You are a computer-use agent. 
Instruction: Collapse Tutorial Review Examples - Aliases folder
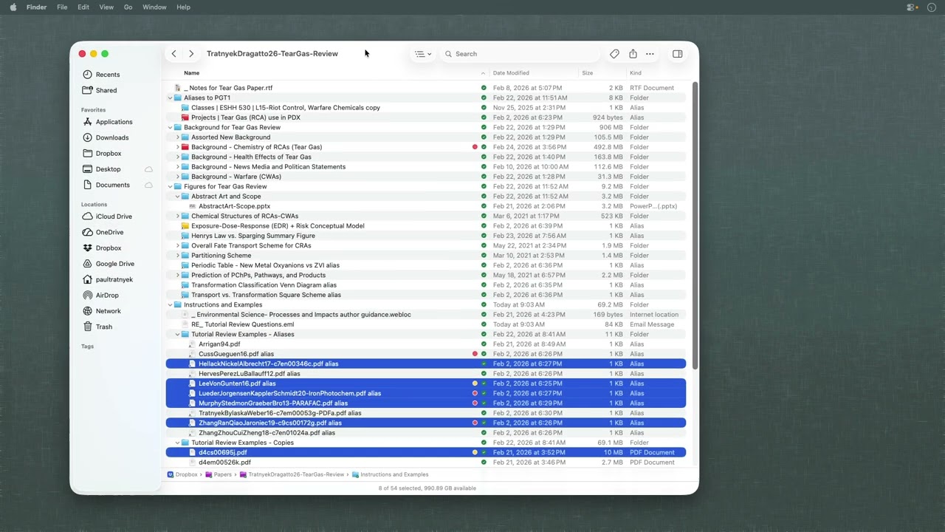pyautogui.click(x=177, y=334)
